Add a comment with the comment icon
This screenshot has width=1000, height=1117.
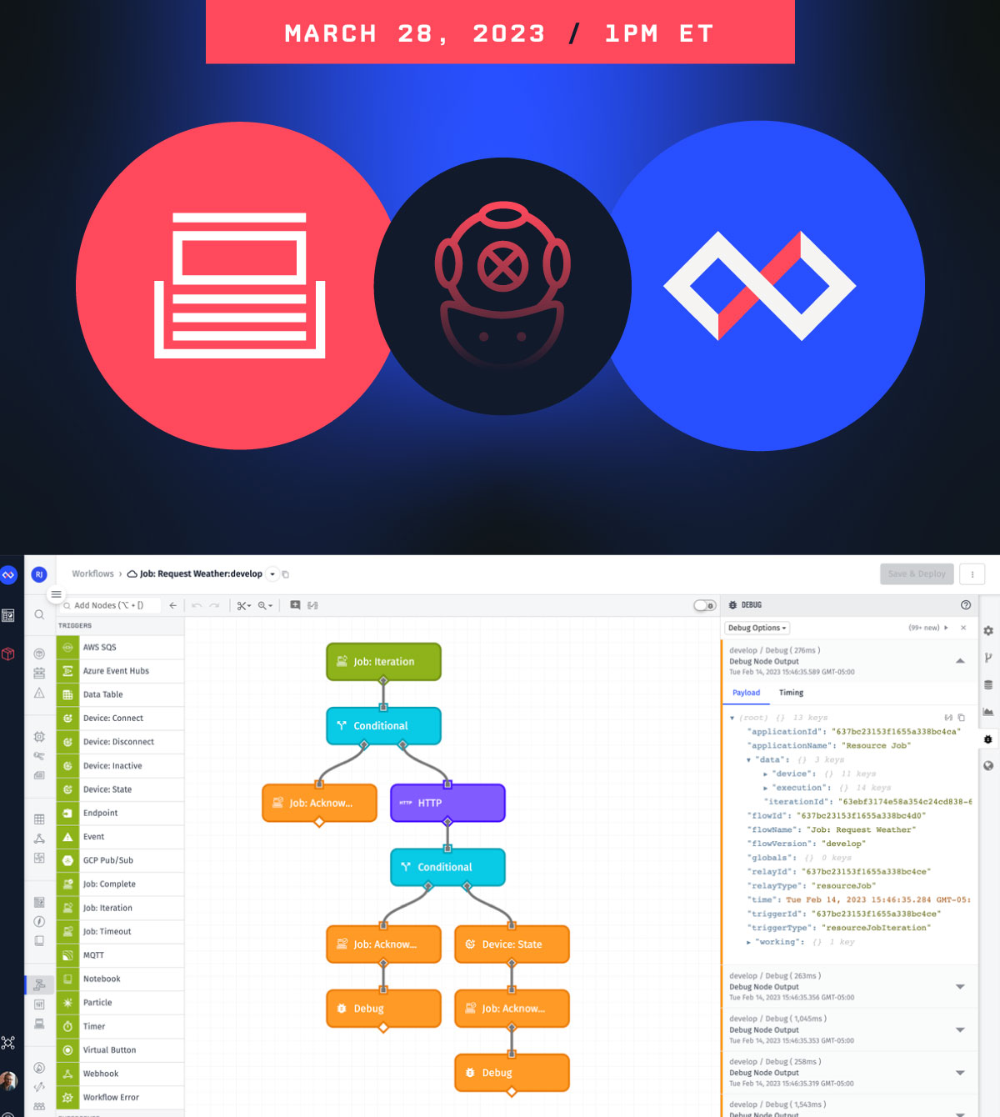(295, 605)
